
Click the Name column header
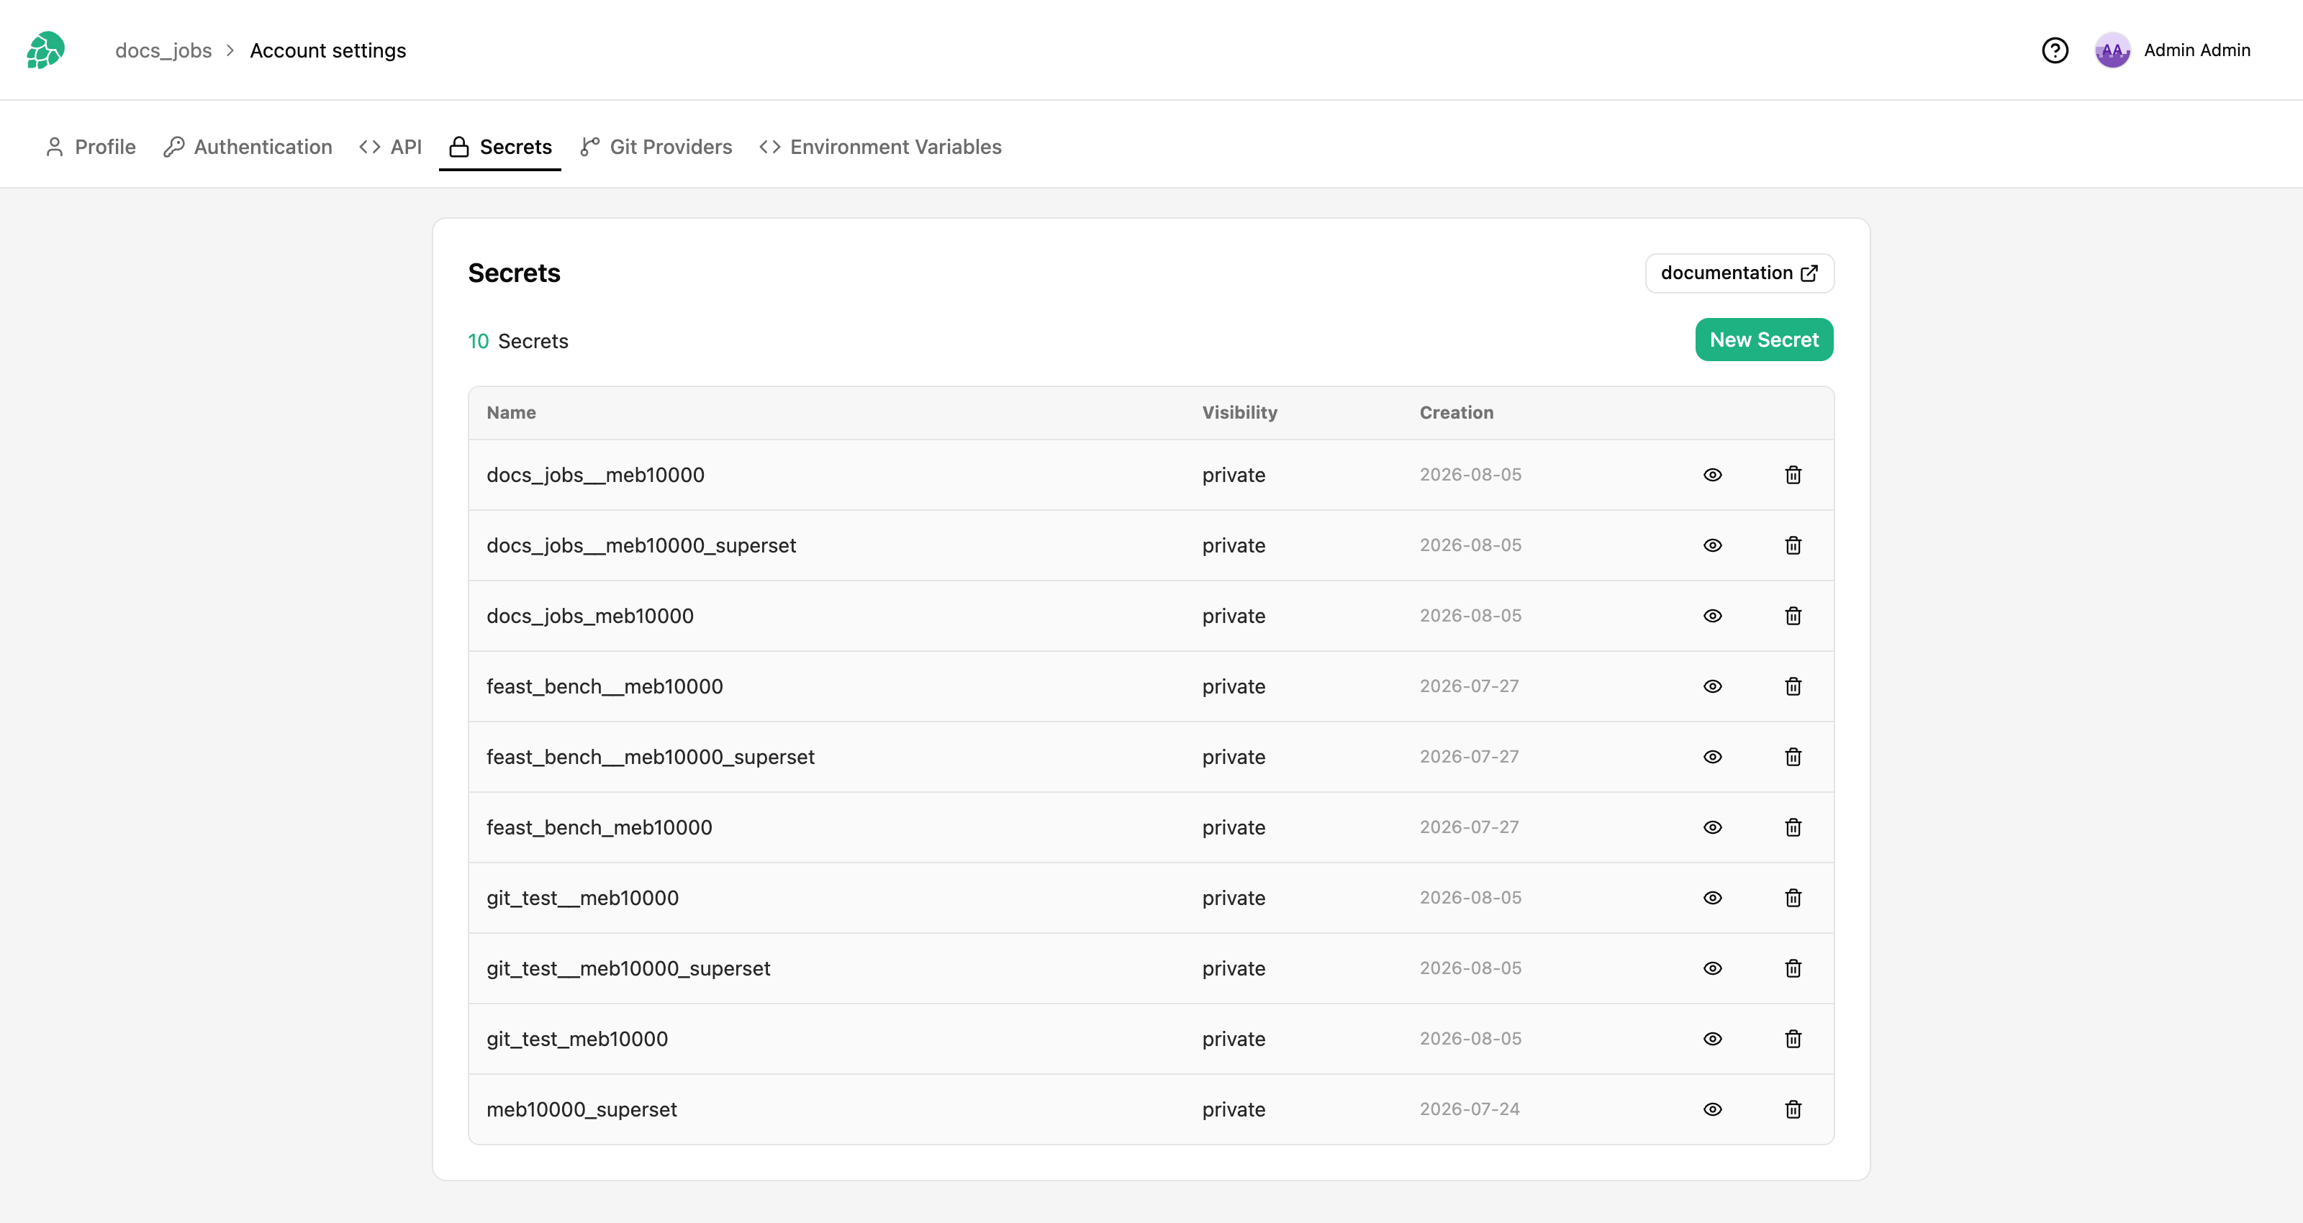(510, 412)
